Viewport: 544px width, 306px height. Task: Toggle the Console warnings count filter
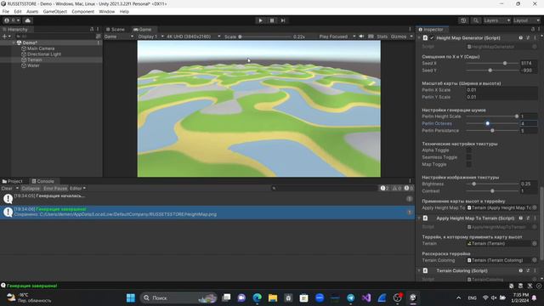(x=397, y=189)
